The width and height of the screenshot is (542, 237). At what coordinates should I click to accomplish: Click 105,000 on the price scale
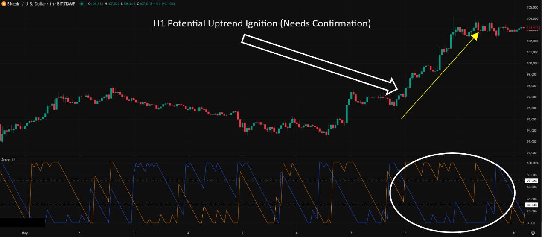[x=533, y=8]
